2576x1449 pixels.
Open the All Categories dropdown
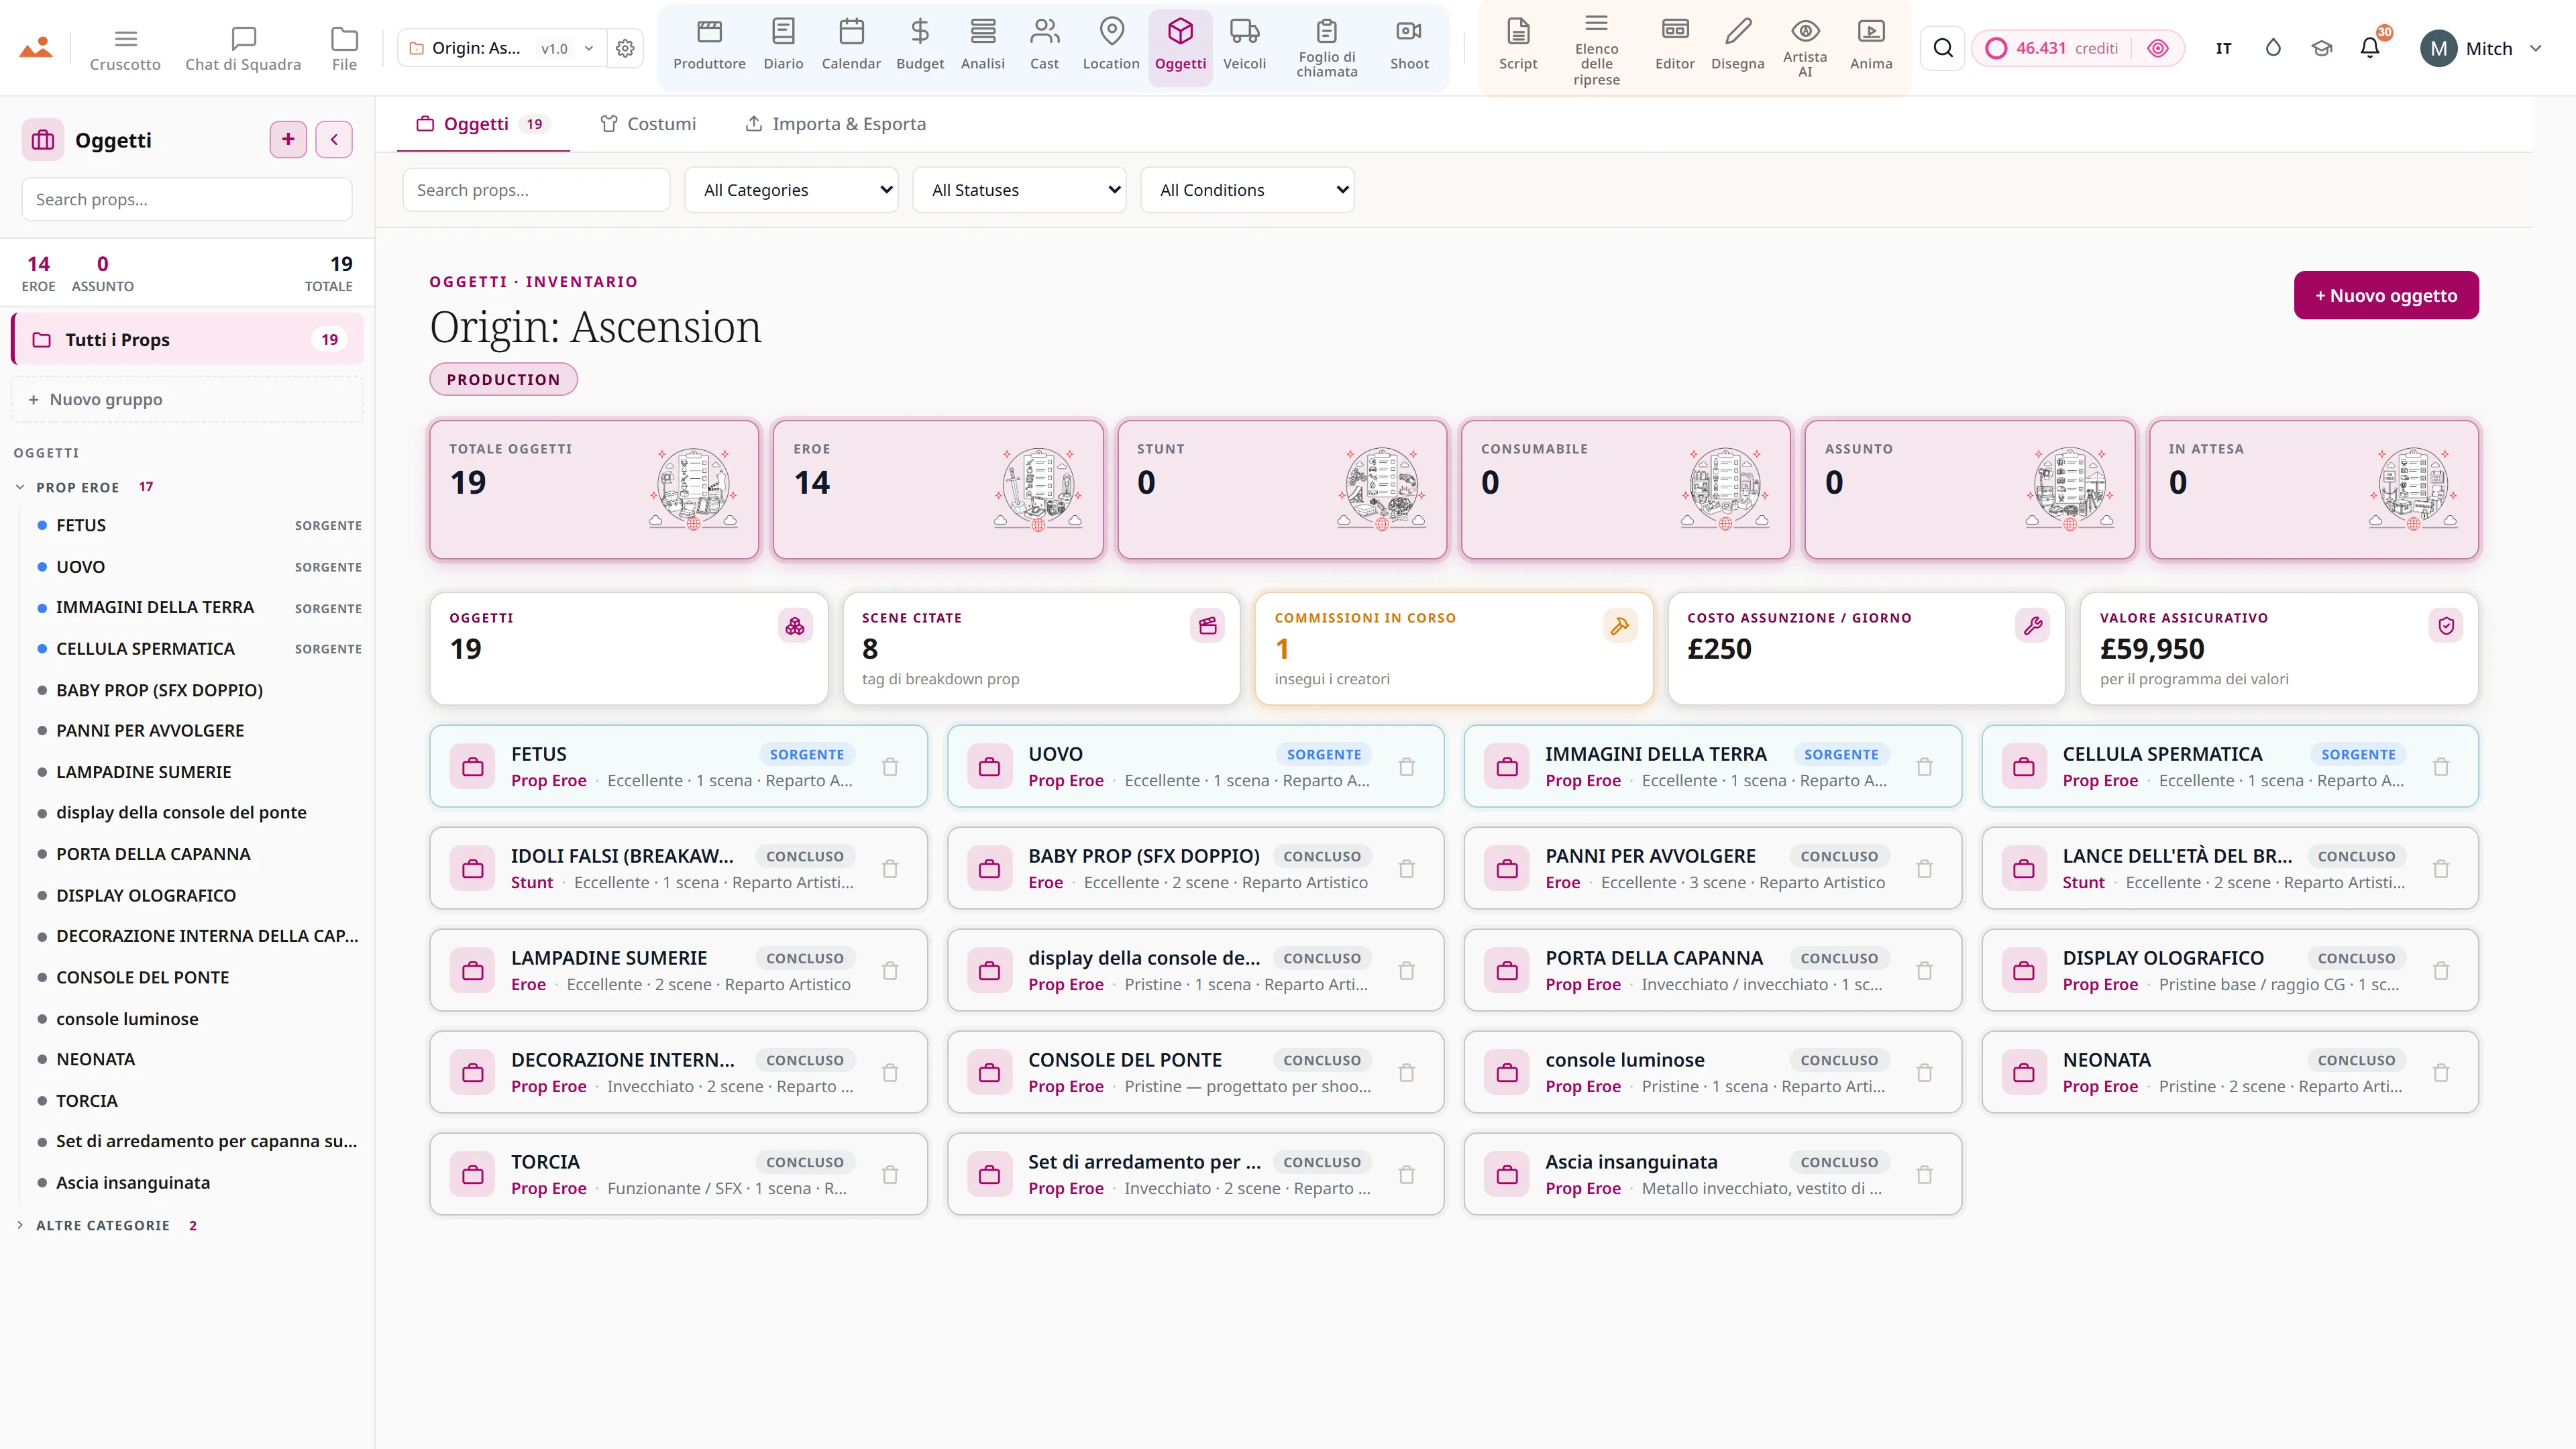point(791,190)
